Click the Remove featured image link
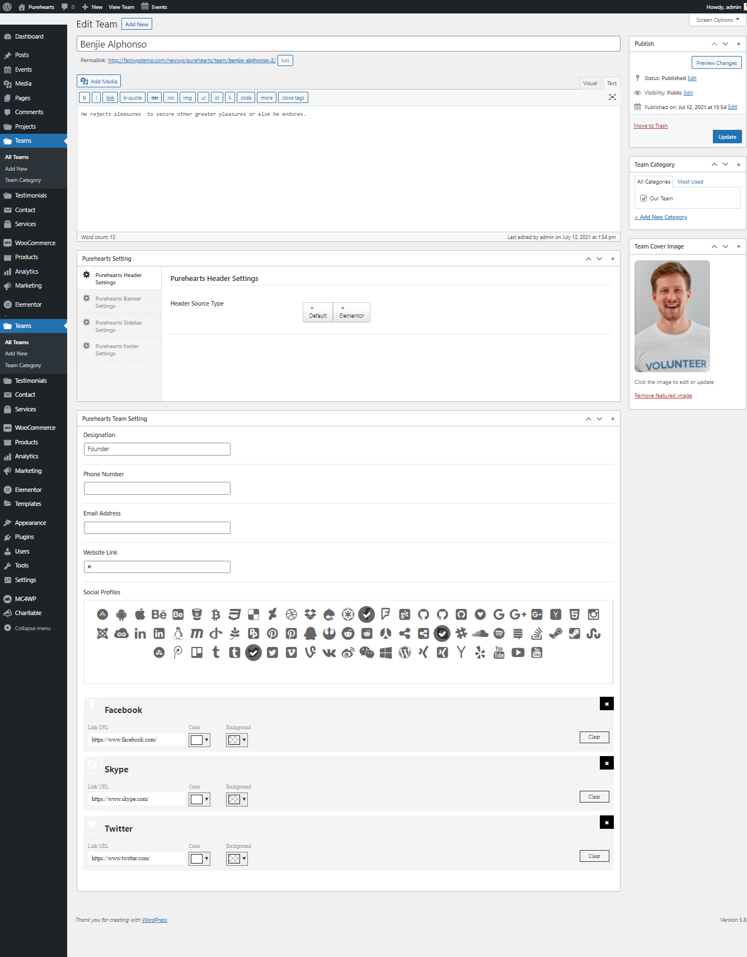 point(663,396)
